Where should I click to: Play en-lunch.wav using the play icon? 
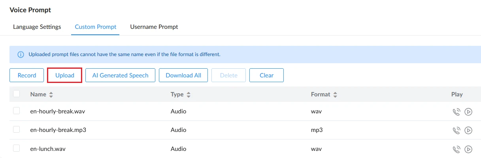tap(468, 149)
